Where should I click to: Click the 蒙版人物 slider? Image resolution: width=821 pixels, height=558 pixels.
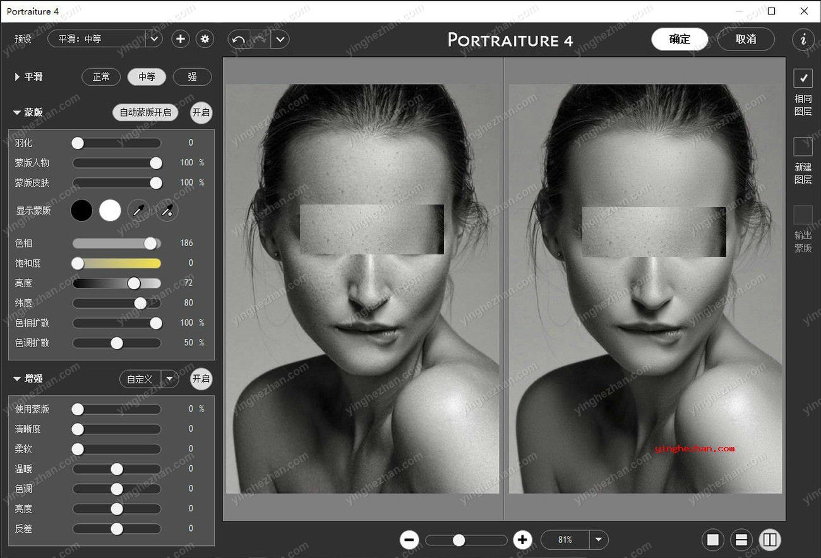click(x=117, y=163)
